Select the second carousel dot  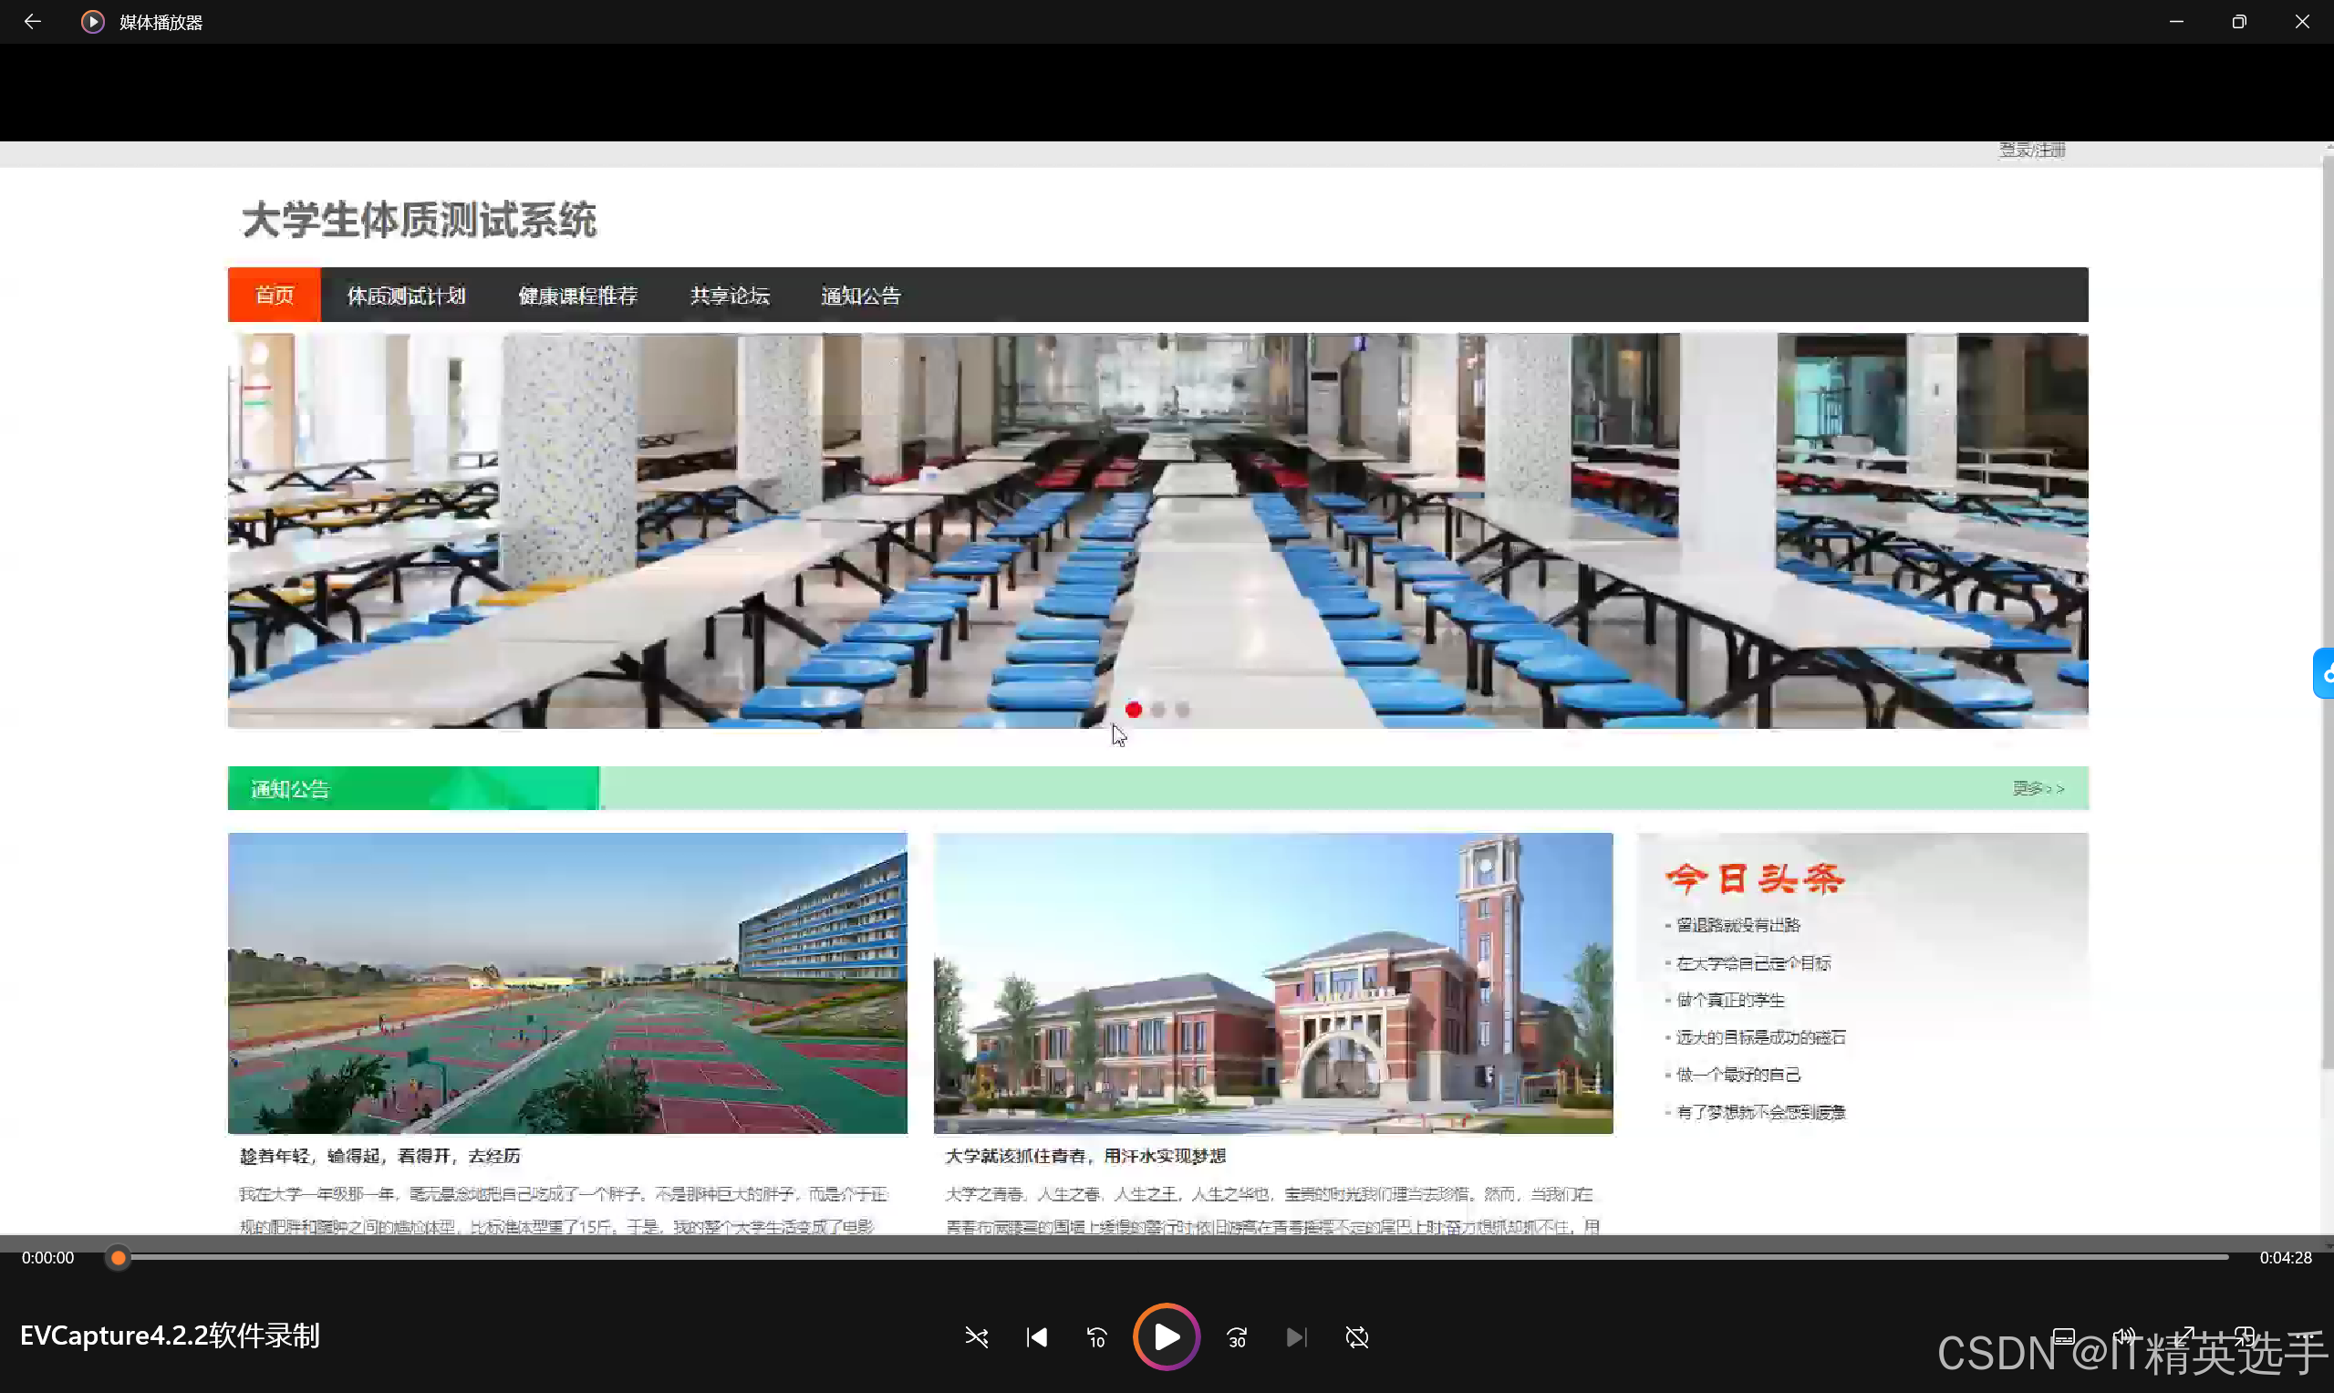(1158, 711)
